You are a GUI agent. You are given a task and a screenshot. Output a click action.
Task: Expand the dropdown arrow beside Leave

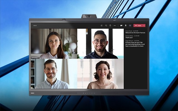click(x=144, y=26)
